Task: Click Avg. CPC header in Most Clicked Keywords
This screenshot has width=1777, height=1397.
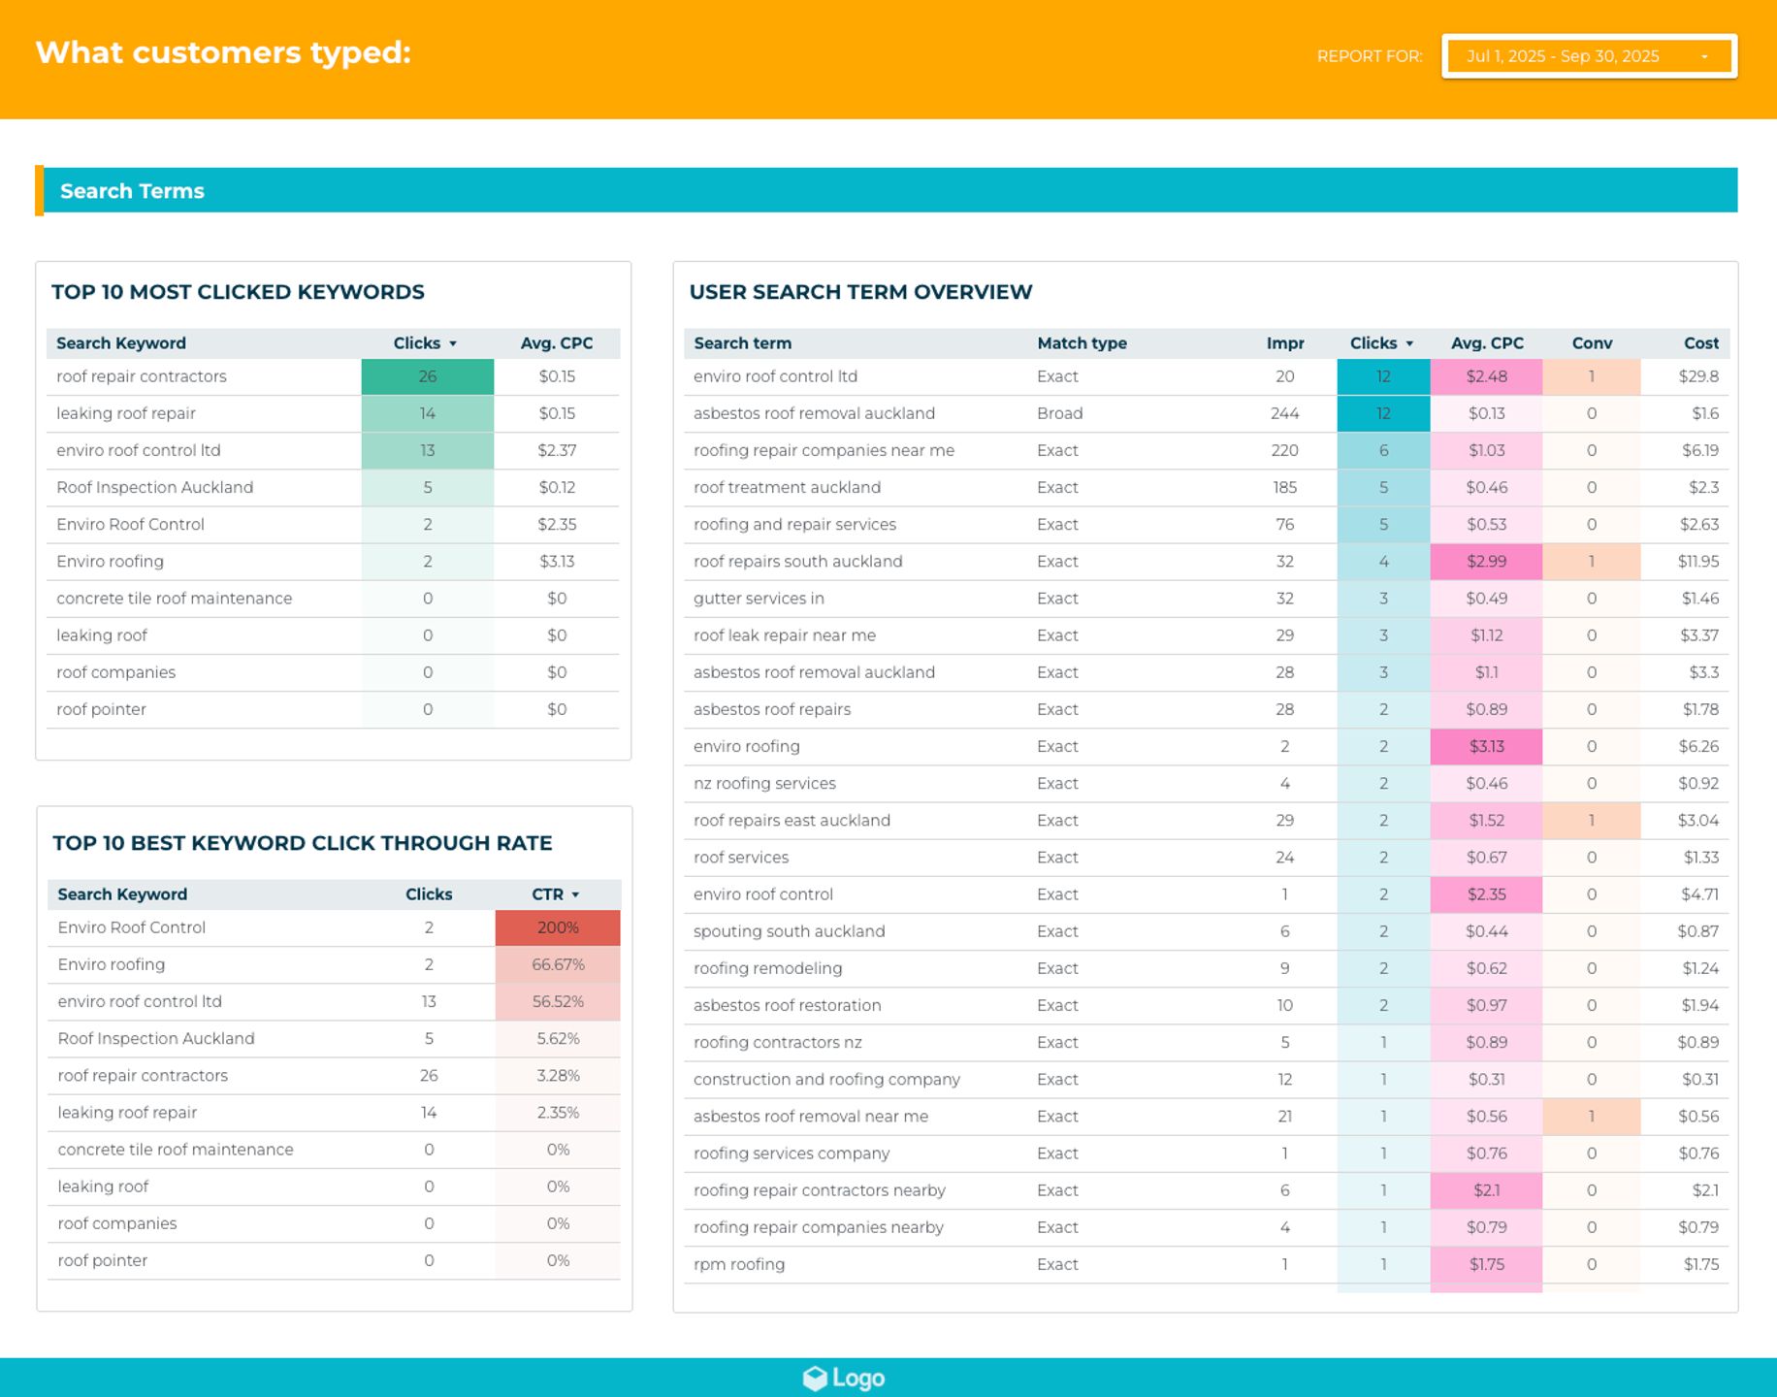Action: 557,343
